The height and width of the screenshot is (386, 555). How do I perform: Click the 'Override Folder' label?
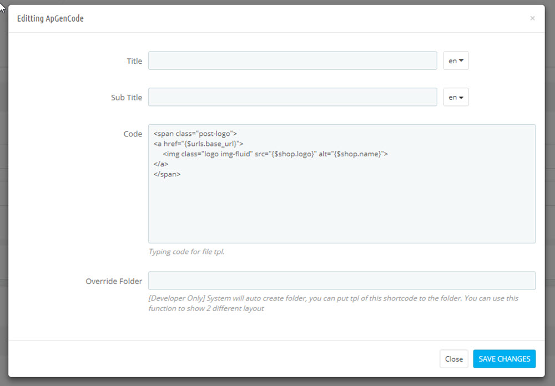[x=114, y=281]
